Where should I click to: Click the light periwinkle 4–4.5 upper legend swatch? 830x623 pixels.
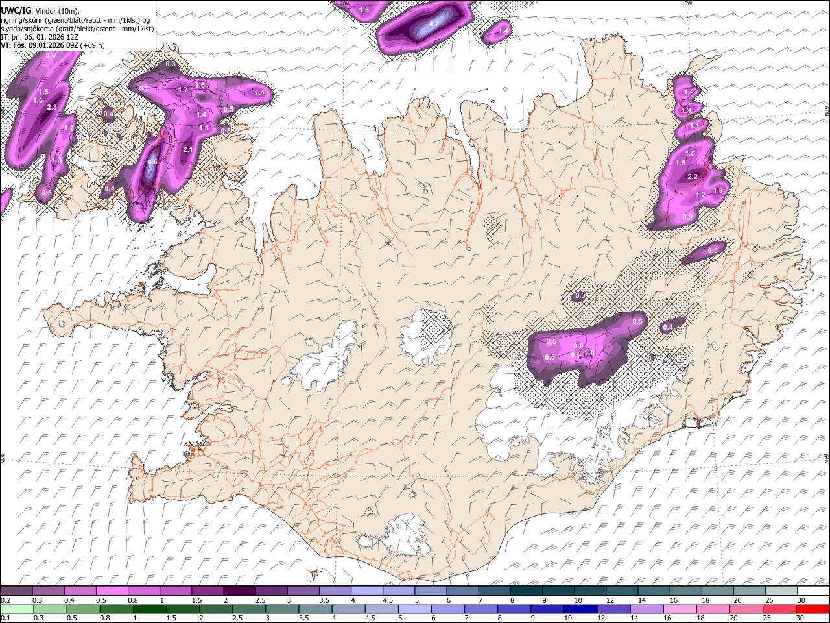coord(366,591)
